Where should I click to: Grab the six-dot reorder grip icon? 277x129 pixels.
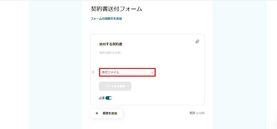93,72
